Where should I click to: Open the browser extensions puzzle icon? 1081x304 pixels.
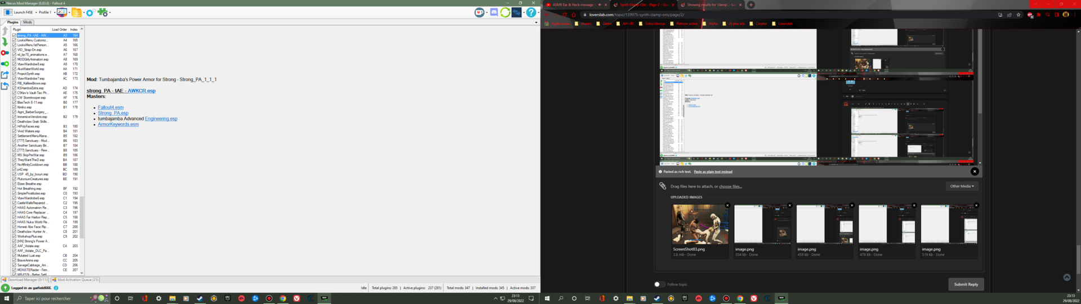1039,15
